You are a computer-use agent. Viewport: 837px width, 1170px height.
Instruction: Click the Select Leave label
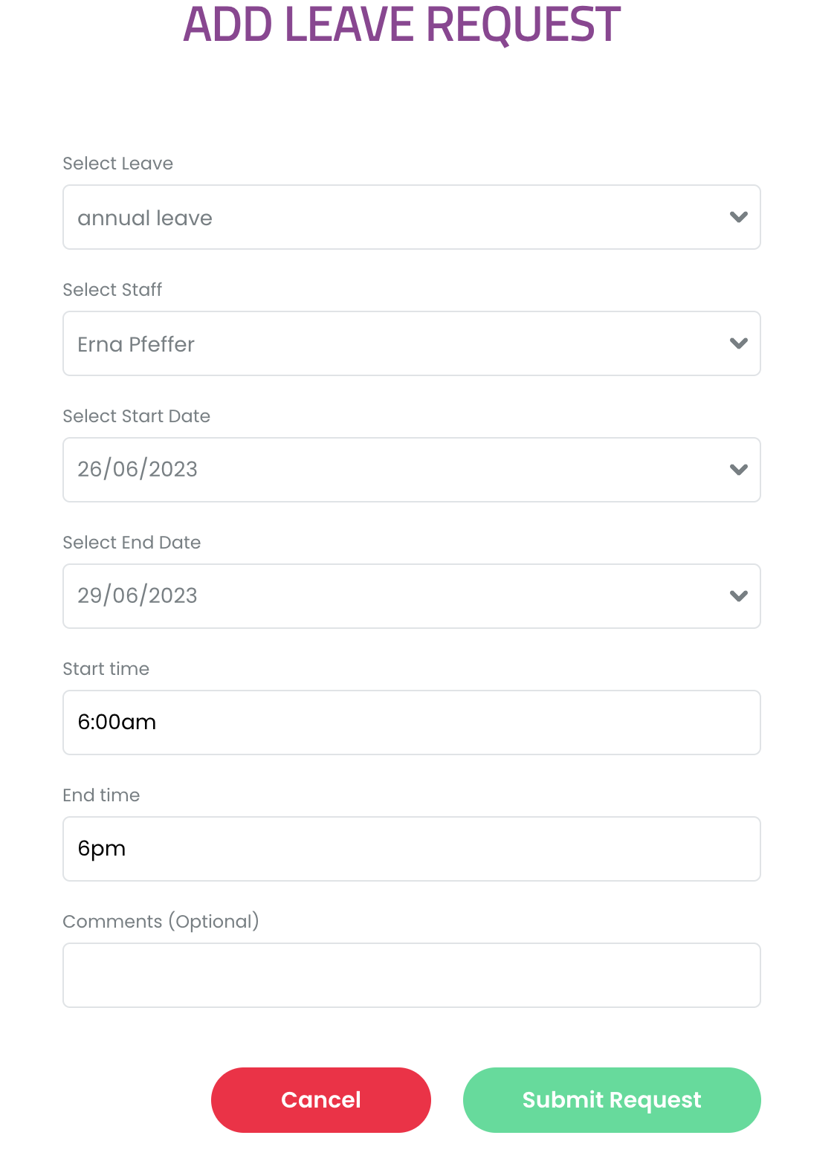(117, 164)
